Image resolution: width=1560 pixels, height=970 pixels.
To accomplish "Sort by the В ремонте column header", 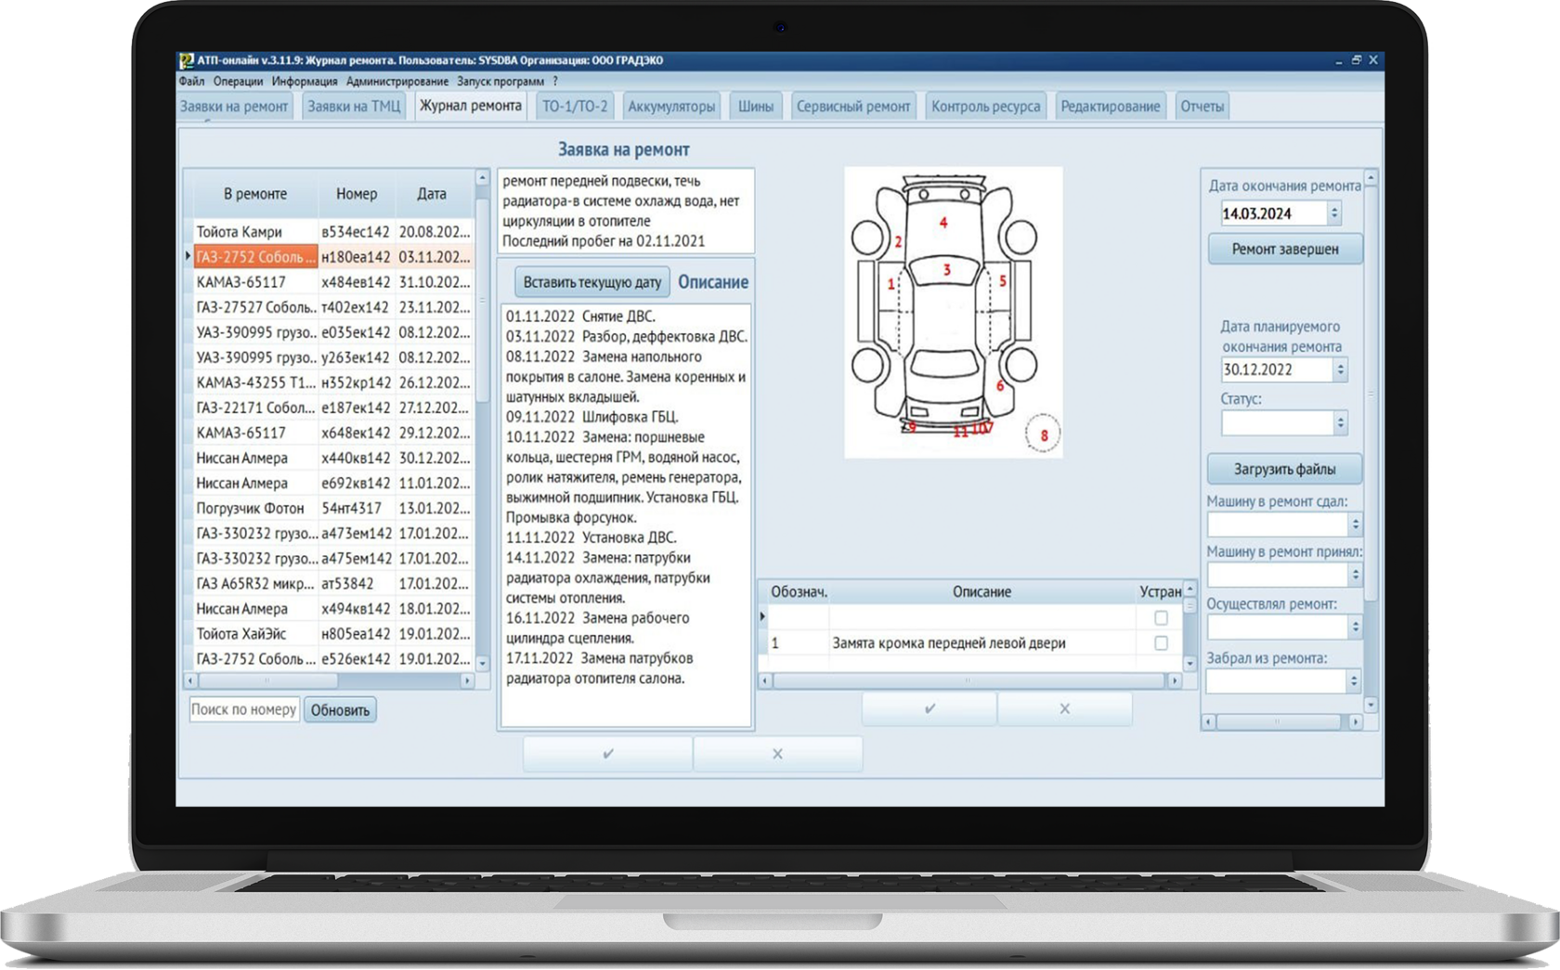I will (255, 194).
